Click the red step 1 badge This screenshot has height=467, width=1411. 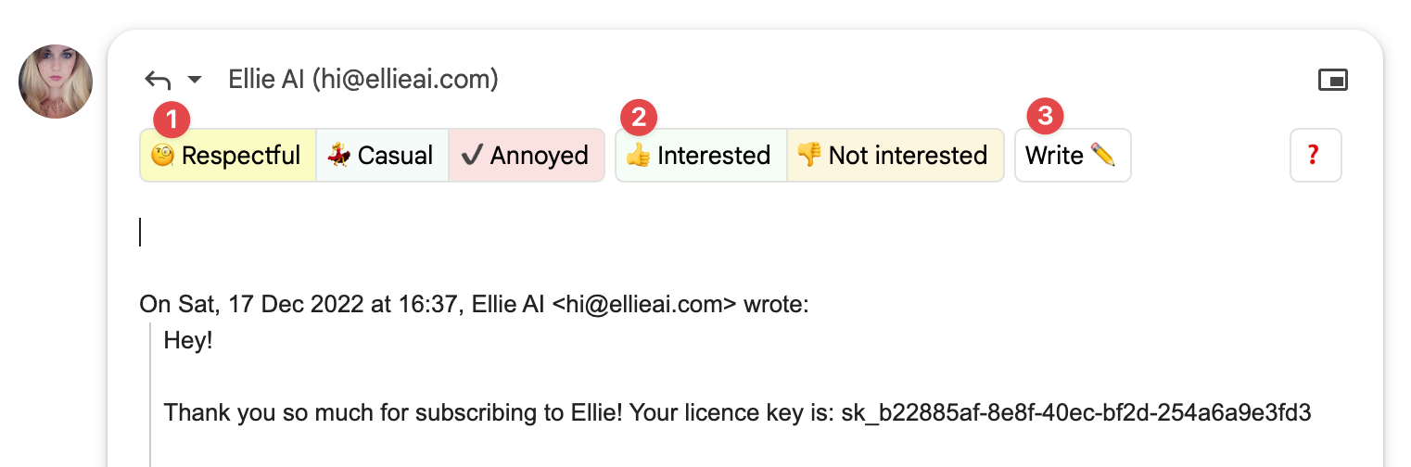coord(171,118)
